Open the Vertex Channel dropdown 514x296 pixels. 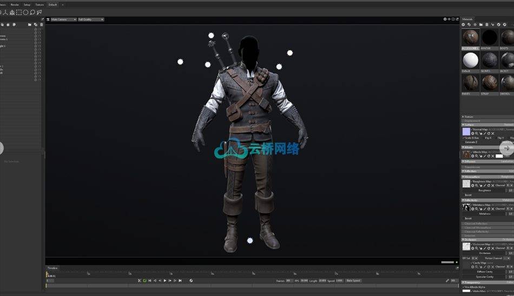click(507, 258)
